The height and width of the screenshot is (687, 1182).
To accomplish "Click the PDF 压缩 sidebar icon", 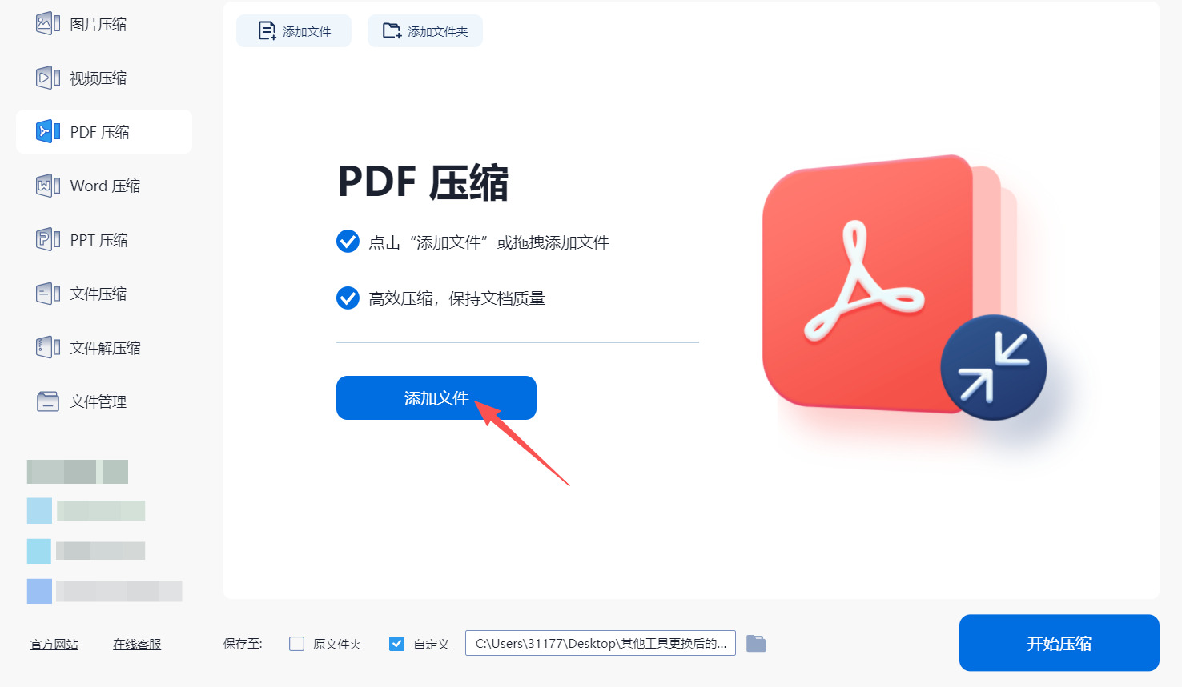I will (x=48, y=131).
